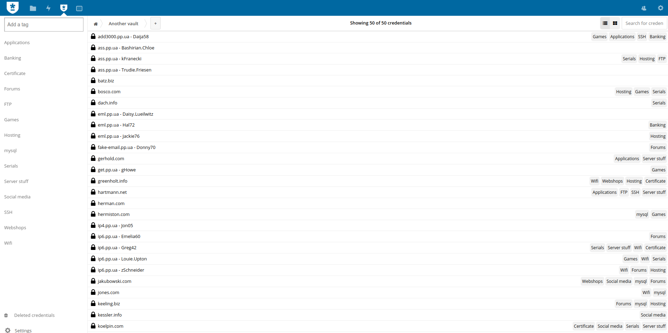The image size is (668, 333).
Task: Click lock icon of koelpin.com
Action: coord(93,326)
